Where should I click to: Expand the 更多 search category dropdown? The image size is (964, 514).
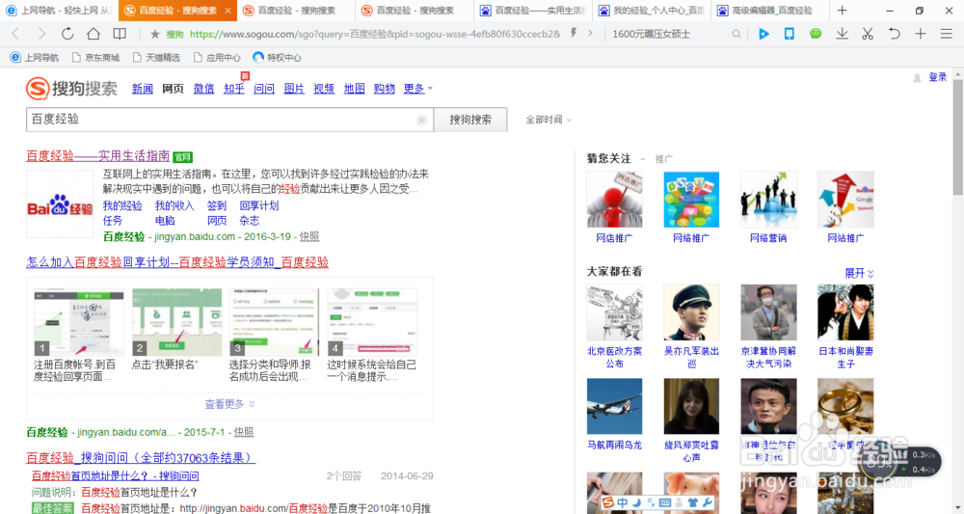417,89
